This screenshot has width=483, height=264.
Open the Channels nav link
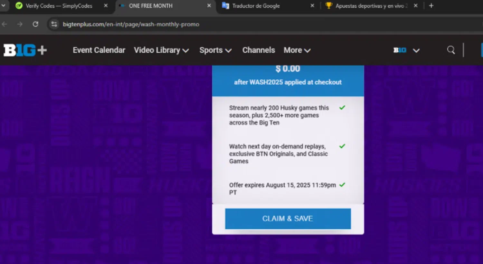click(259, 50)
